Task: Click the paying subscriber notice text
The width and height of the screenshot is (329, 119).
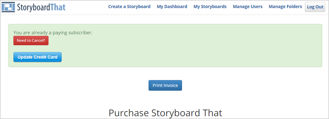Action: point(53,33)
